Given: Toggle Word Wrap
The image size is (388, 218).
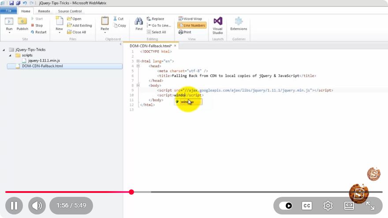Looking at the screenshot, I should tap(190, 19).
